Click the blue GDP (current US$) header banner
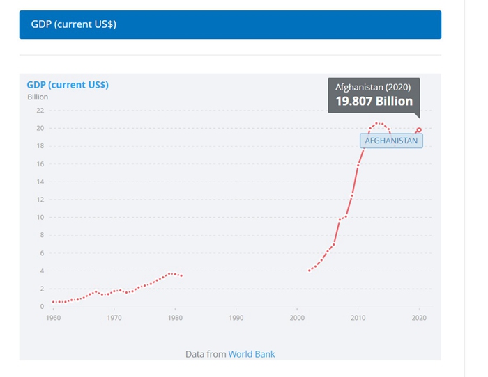Image resolution: width=488 pixels, height=377 pixels. coord(230,24)
